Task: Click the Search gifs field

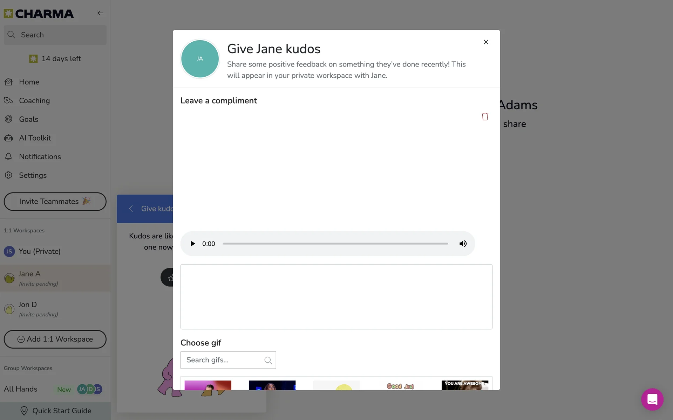Action: coord(223,360)
